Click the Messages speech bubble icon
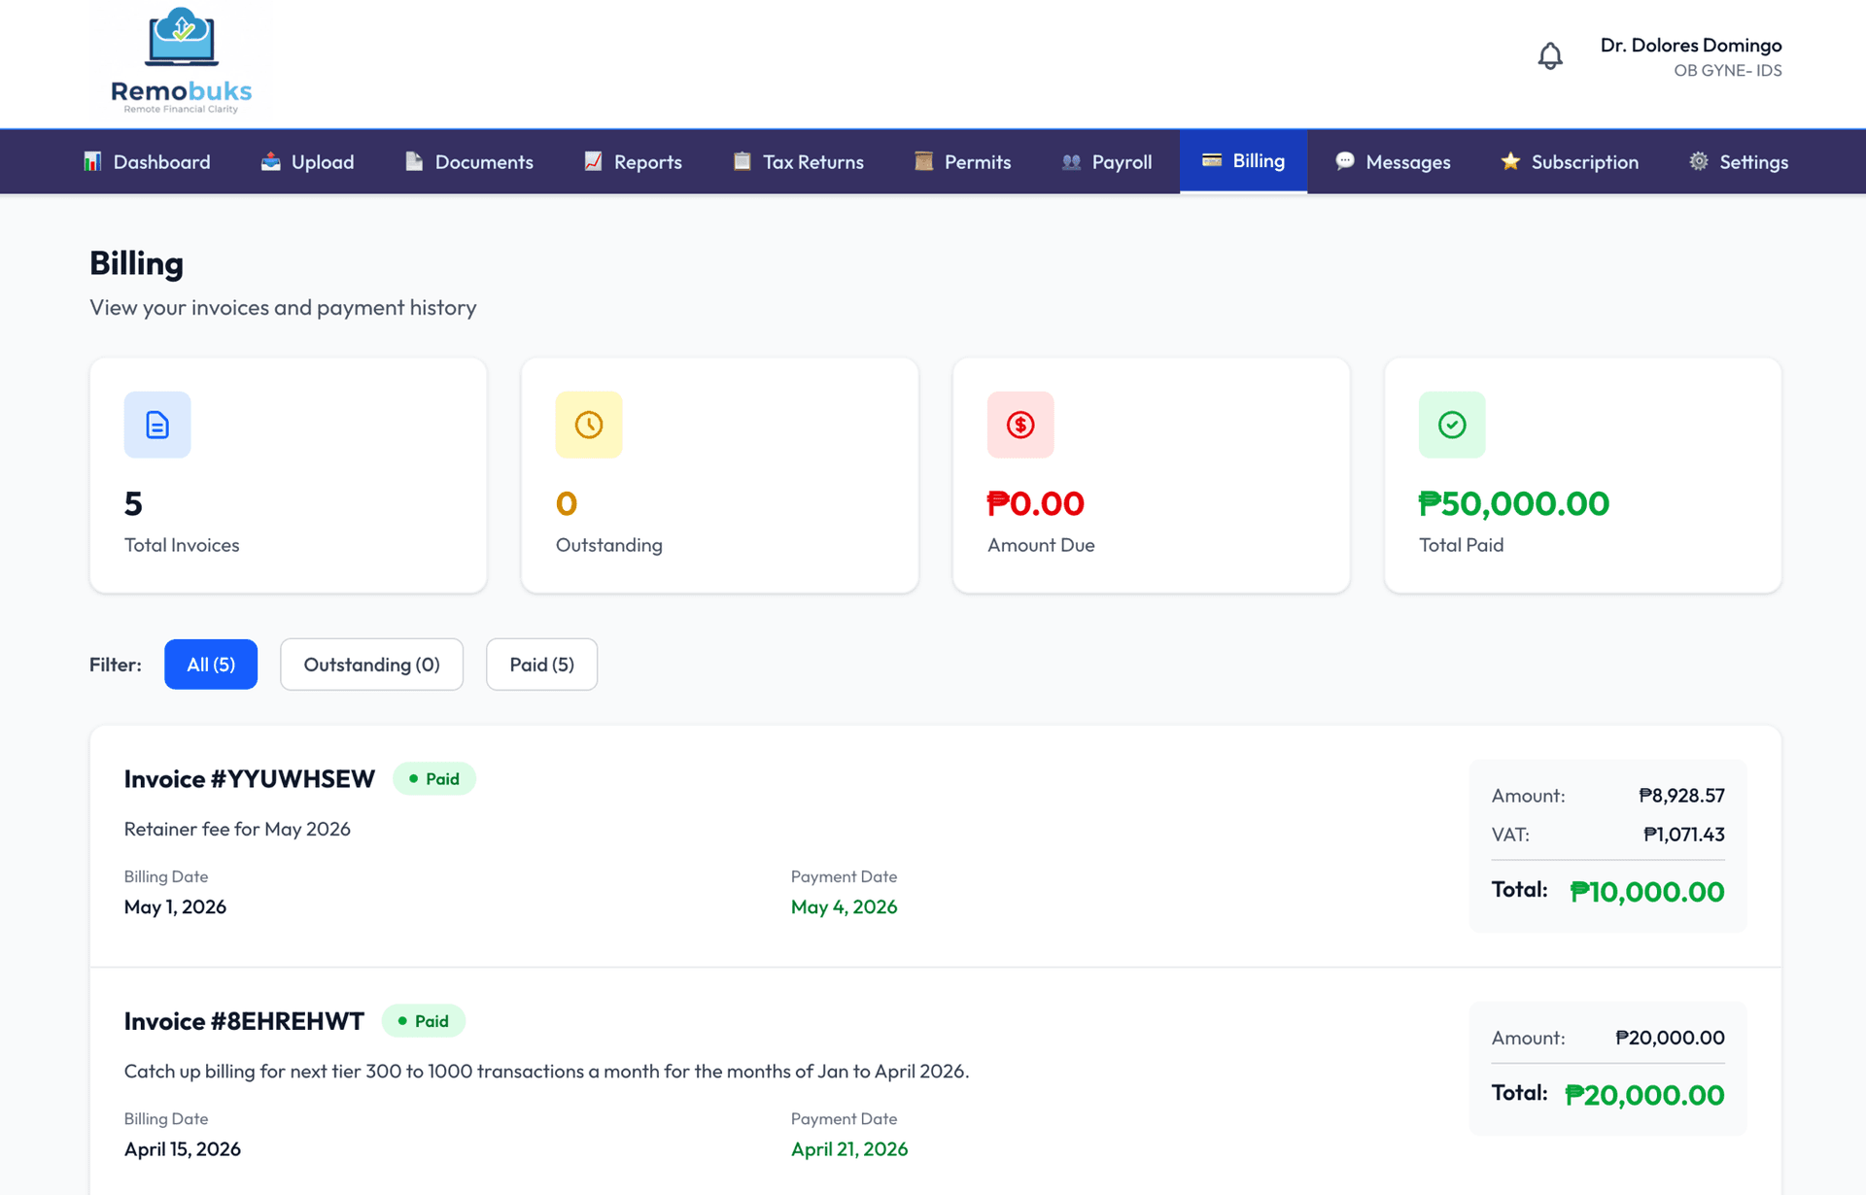Viewport: 1866px width, 1195px height. pos(1345,161)
